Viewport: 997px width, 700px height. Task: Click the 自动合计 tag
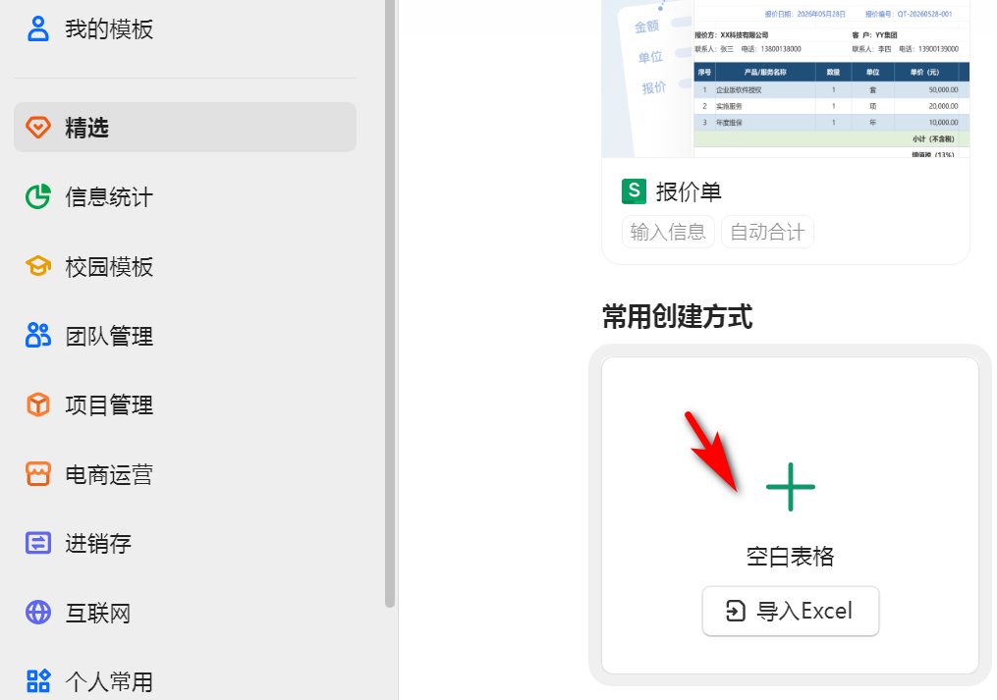767,232
